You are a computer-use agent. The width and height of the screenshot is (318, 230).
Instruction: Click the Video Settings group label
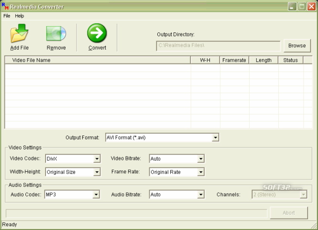pyautogui.click(x=25, y=147)
